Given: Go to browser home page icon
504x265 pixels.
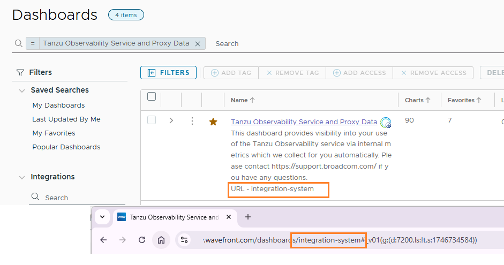Looking at the screenshot, I should click(x=161, y=240).
